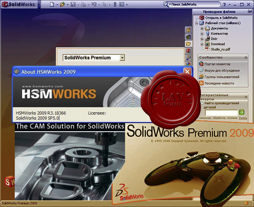The height and width of the screenshot is (207, 254).
Task: Expand the SolidWorks menu arrow
Action: click(38, 5)
